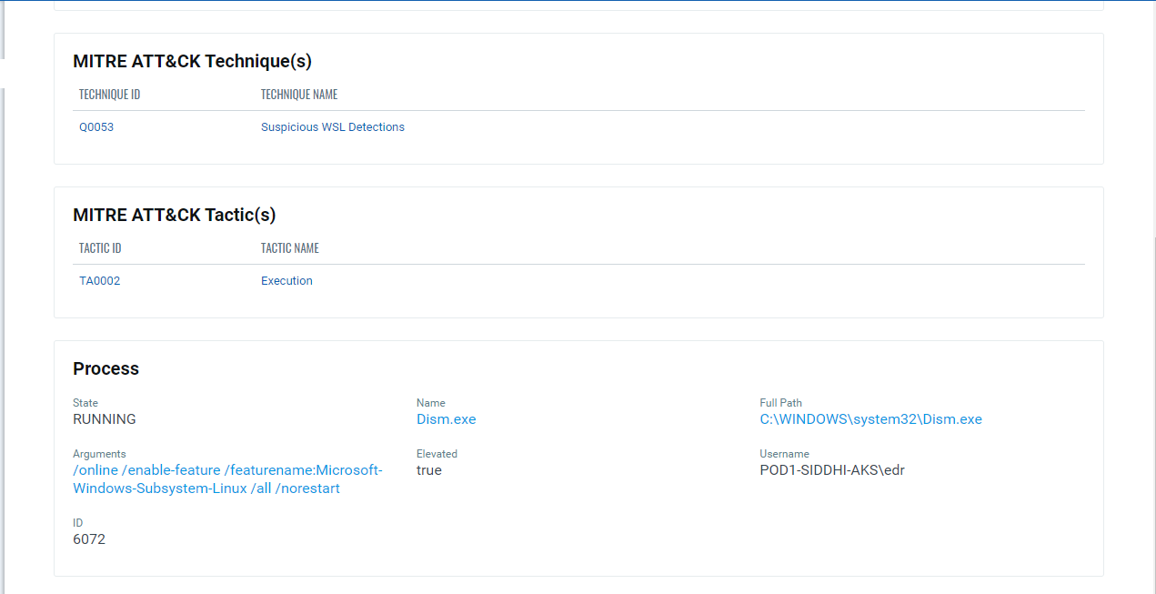Select the Elevated value true

[x=429, y=470]
